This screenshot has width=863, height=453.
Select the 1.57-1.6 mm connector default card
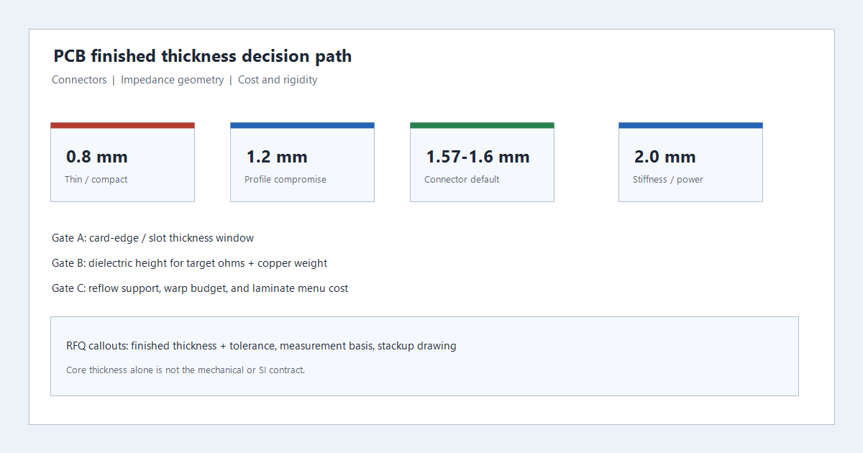(482, 162)
